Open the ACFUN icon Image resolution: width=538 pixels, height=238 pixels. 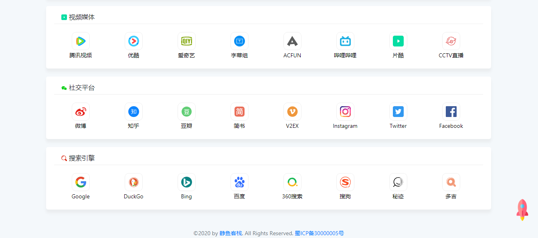pyautogui.click(x=292, y=41)
